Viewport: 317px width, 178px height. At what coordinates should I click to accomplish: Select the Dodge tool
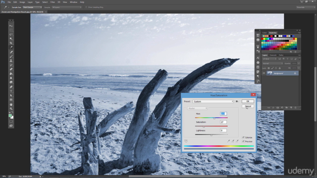[x=11, y=82]
